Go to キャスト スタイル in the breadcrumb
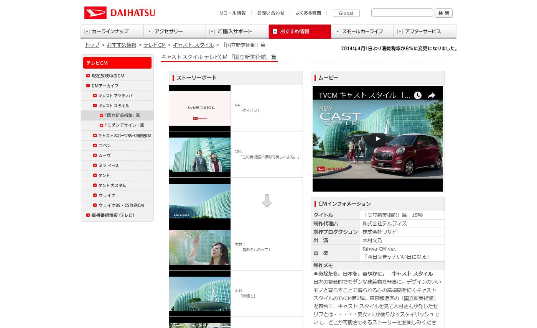The height and width of the screenshot is (328, 537). tap(193, 45)
